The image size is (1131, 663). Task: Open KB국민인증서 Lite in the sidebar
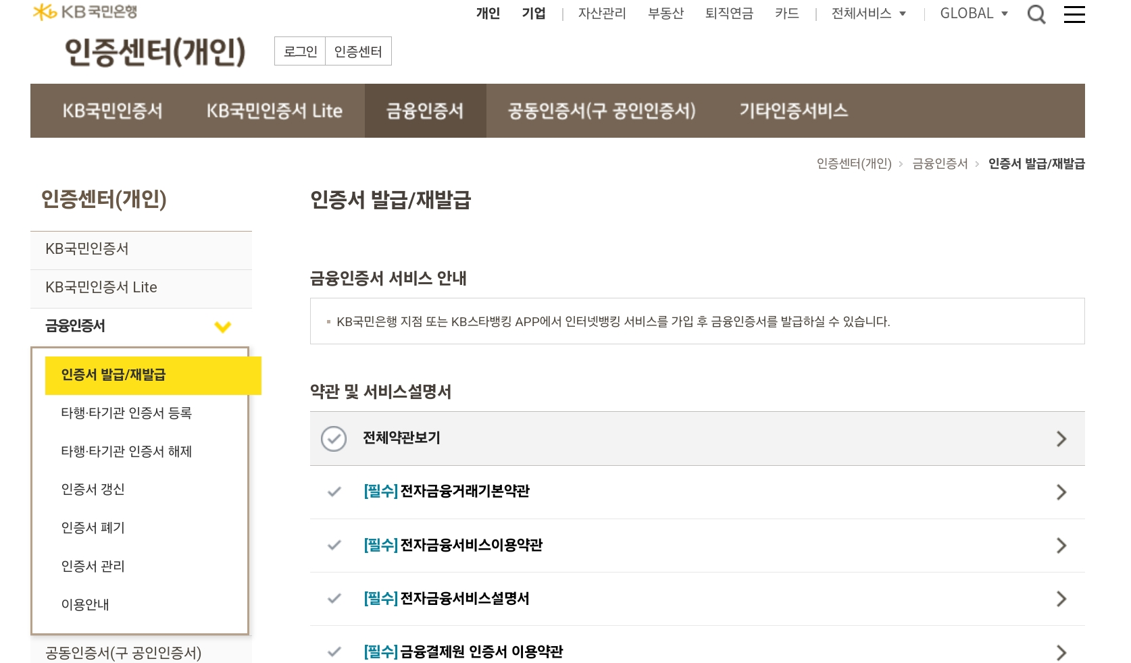click(141, 288)
